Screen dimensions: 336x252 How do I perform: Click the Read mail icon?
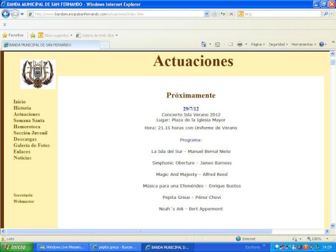(x=231, y=45)
